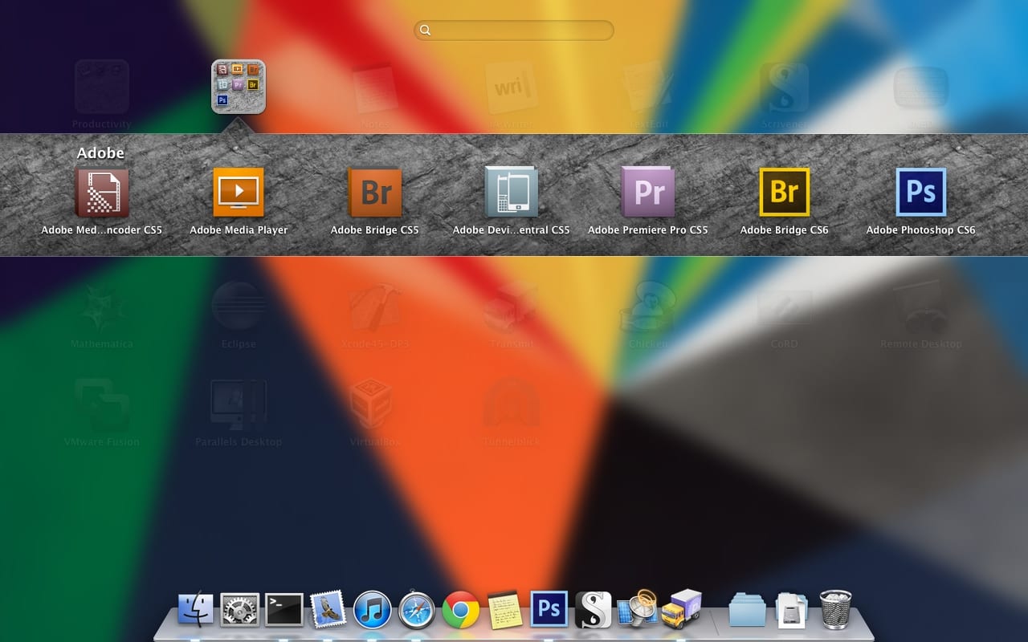This screenshot has height=642, width=1028.
Task: Switch to Photoshop via its Dock icon
Action: tap(549, 610)
